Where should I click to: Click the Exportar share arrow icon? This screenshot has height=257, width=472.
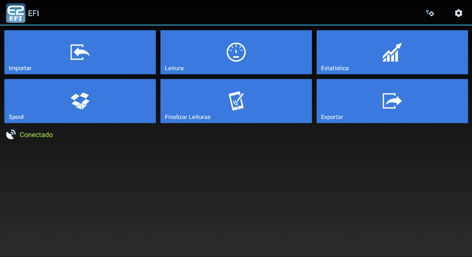392,101
